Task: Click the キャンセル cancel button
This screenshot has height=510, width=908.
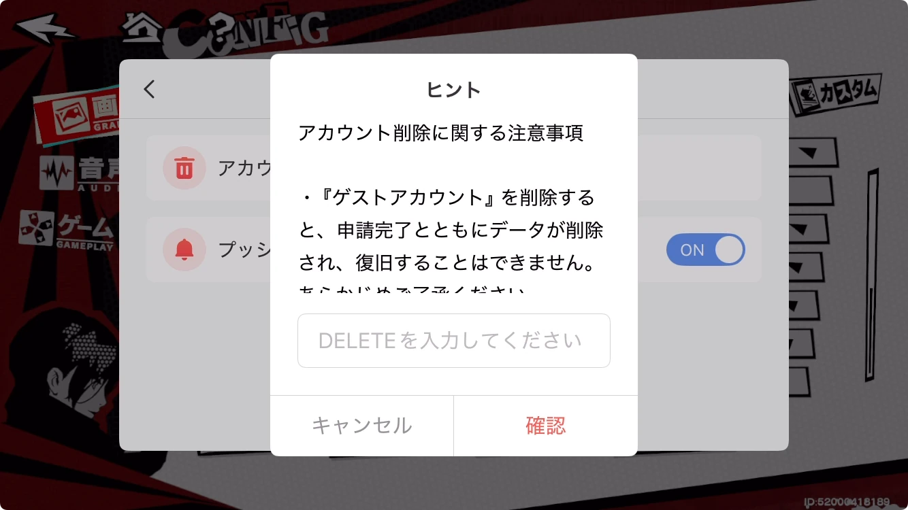Action: [362, 426]
